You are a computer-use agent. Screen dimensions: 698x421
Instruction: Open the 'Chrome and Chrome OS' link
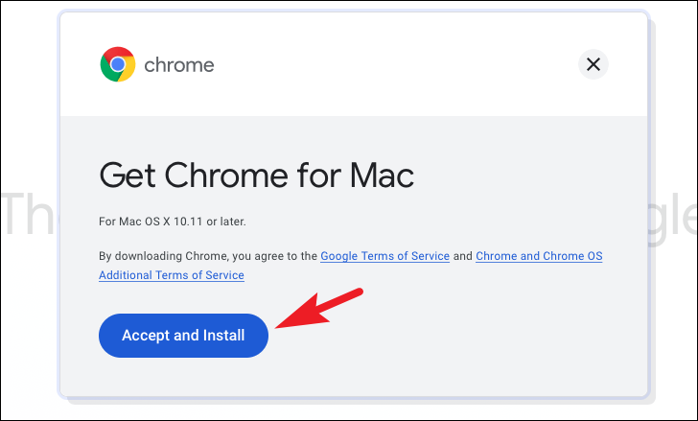coord(539,256)
